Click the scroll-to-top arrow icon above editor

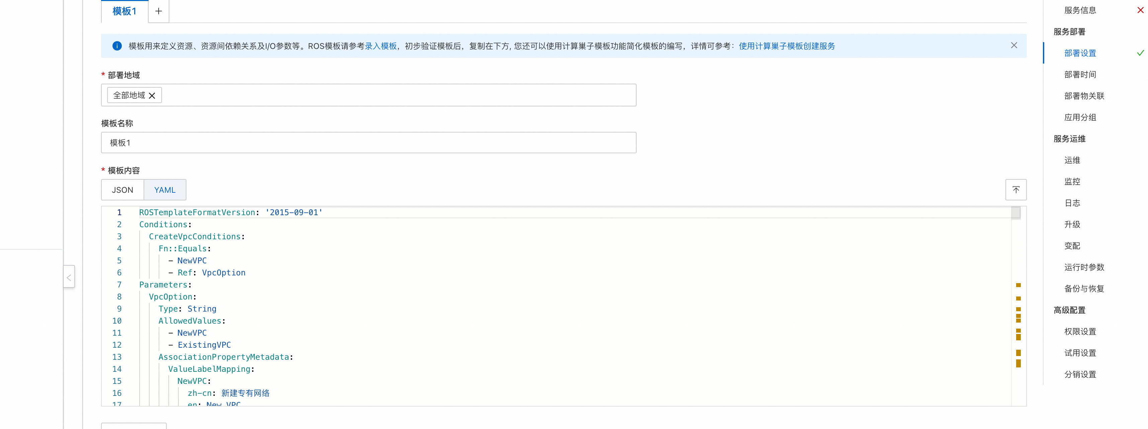[x=1016, y=190]
